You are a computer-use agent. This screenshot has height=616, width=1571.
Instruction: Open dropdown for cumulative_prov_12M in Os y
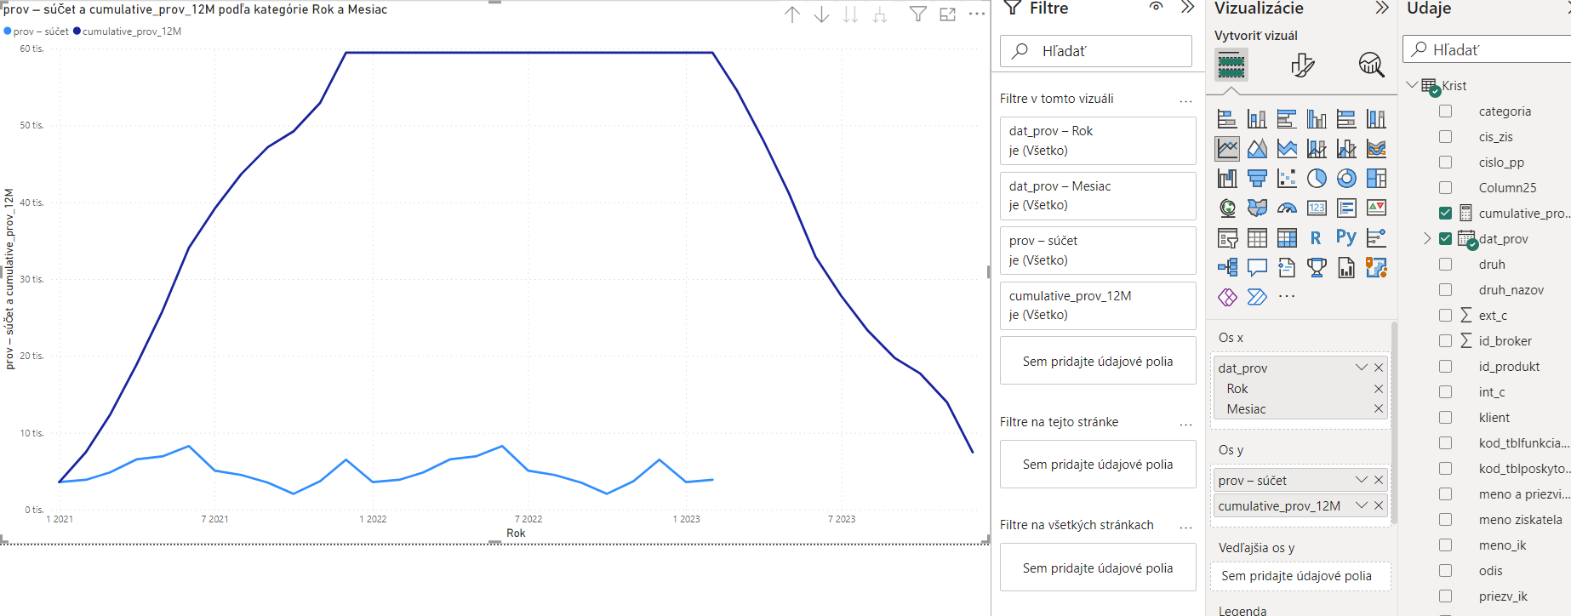(1362, 505)
